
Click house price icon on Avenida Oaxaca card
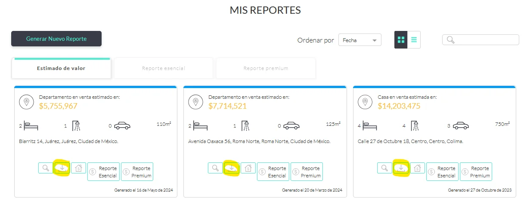click(248, 168)
